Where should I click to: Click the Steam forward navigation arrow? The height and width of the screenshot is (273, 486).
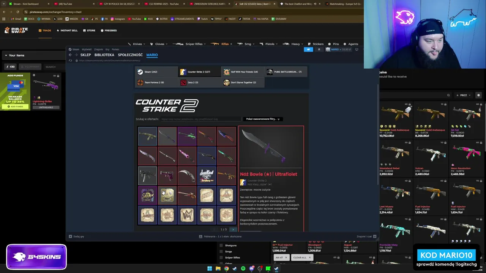76,55
